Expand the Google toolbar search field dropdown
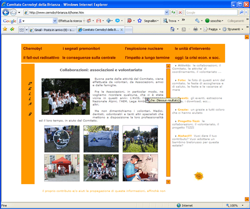This screenshot has width=250, height=209. 55,21
